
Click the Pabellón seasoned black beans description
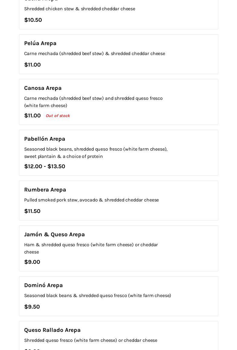[x=95, y=153]
